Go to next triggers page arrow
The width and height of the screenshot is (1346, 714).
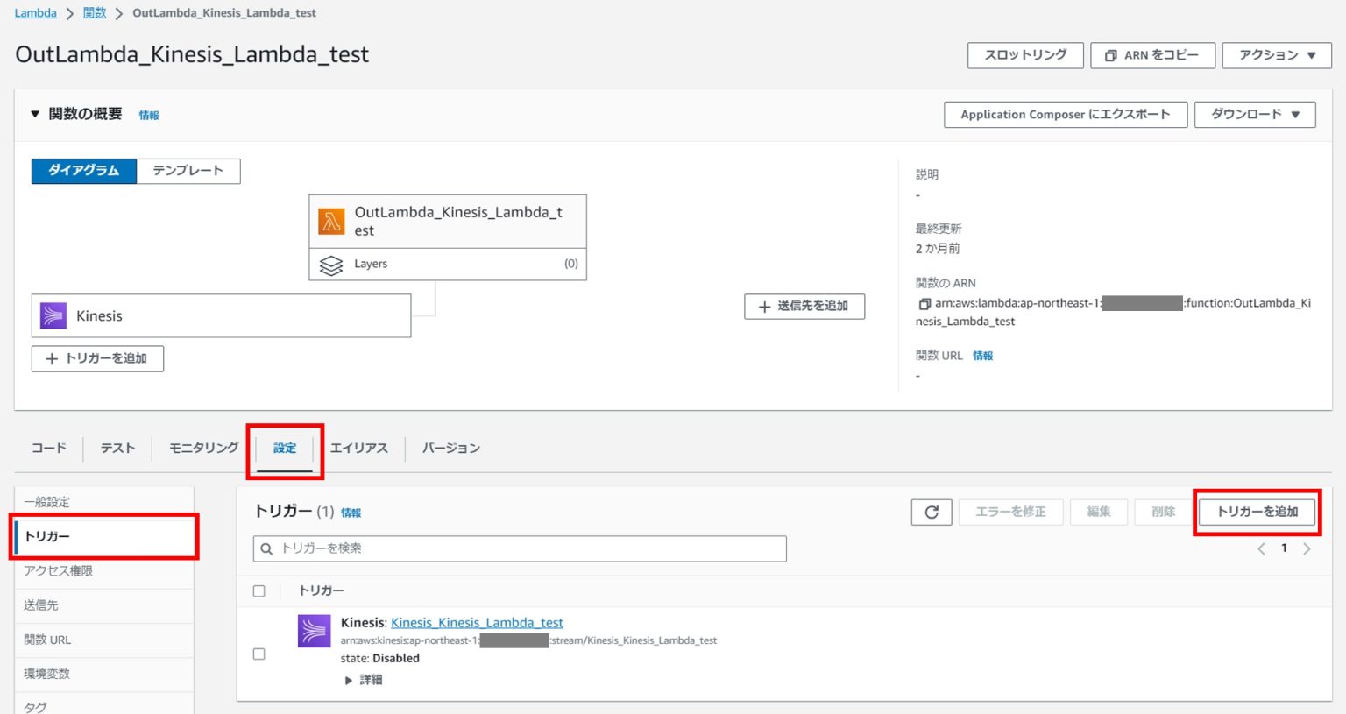click(x=1307, y=549)
